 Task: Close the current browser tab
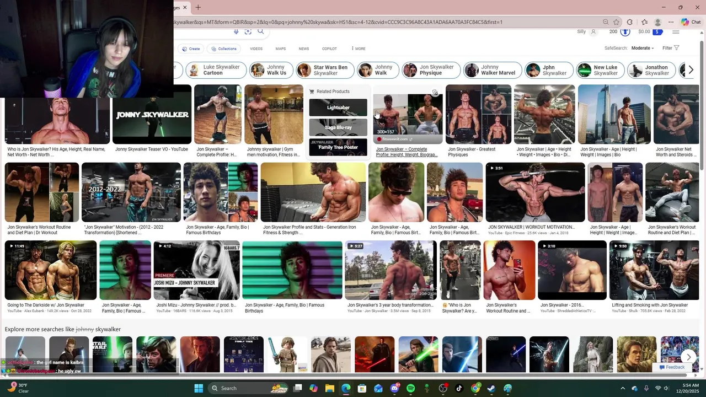pyautogui.click(x=185, y=7)
